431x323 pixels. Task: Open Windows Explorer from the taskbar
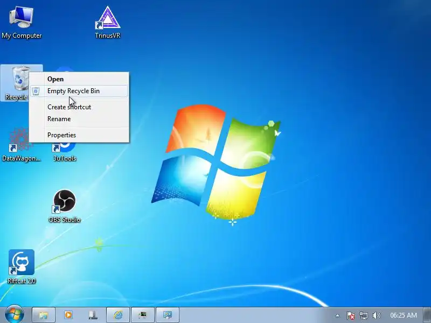point(44,315)
